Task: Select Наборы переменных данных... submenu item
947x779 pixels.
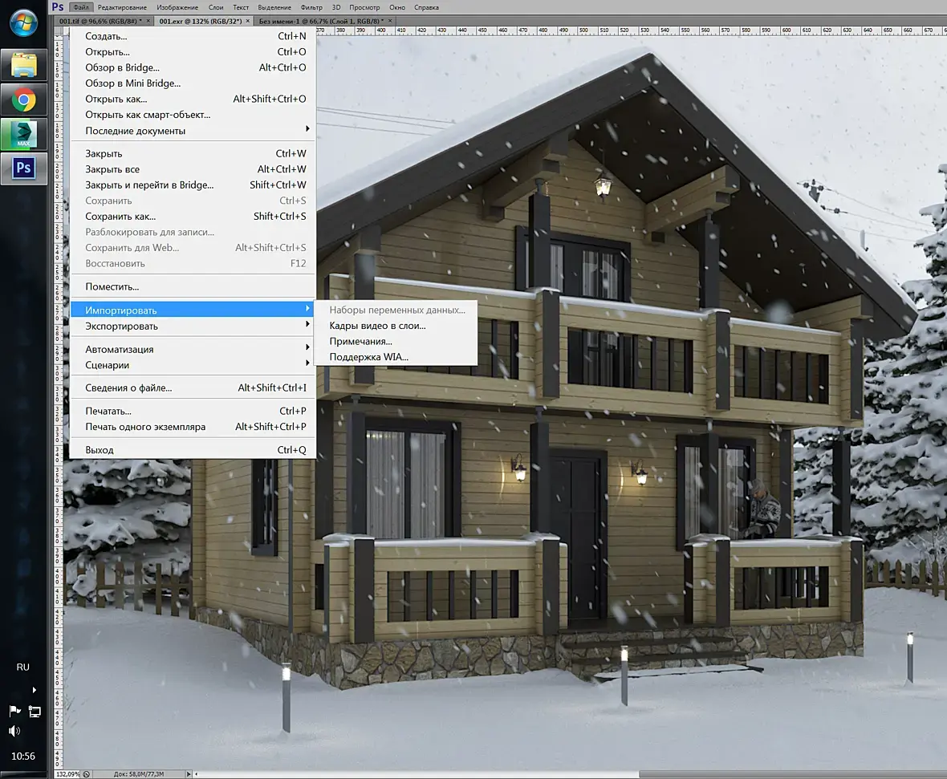Action: pyautogui.click(x=396, y=310)
